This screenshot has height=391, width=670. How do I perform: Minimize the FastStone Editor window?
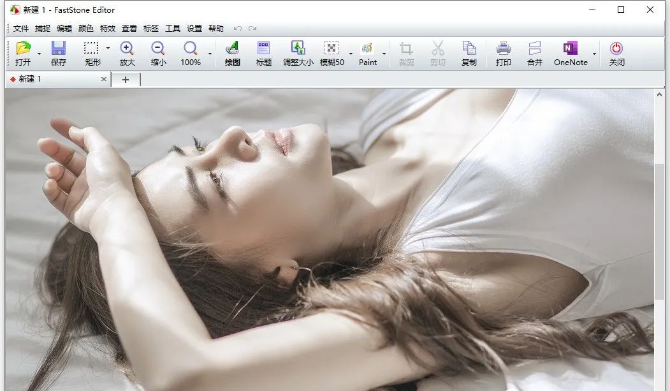[x=592, y=10]
